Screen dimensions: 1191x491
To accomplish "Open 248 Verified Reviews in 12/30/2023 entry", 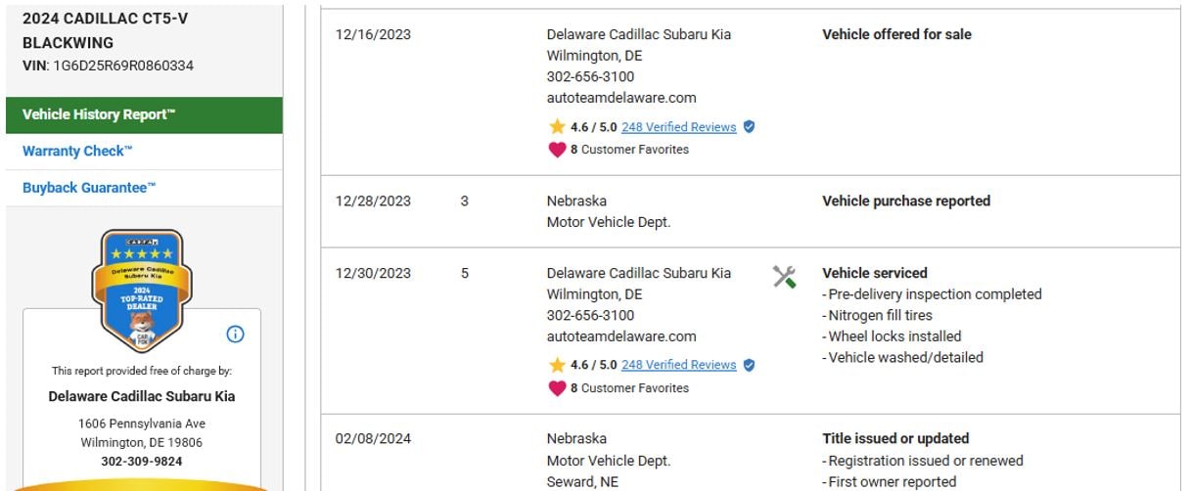I will coord(678,365).
